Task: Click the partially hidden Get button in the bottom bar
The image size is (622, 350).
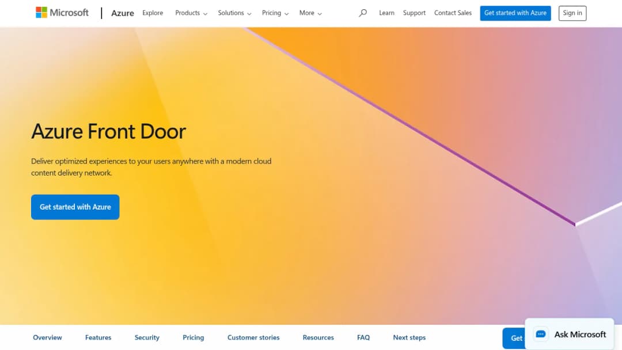Action: tap(514, 338)
